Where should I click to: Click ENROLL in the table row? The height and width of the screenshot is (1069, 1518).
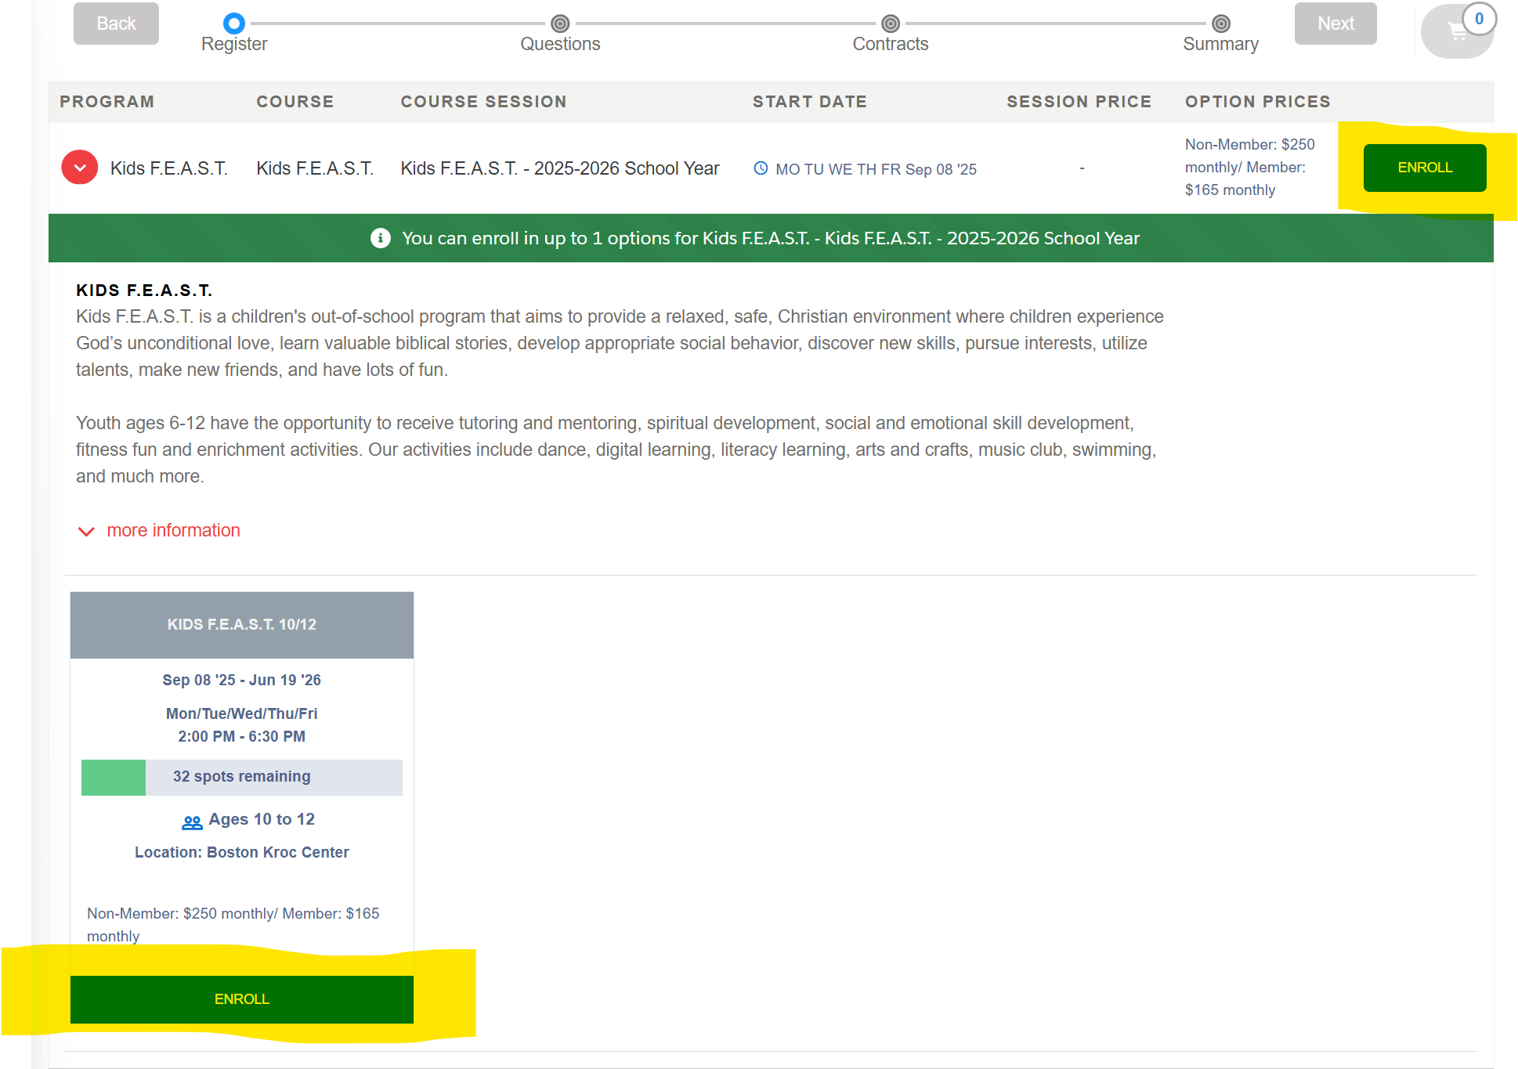tap(1424, 168)
